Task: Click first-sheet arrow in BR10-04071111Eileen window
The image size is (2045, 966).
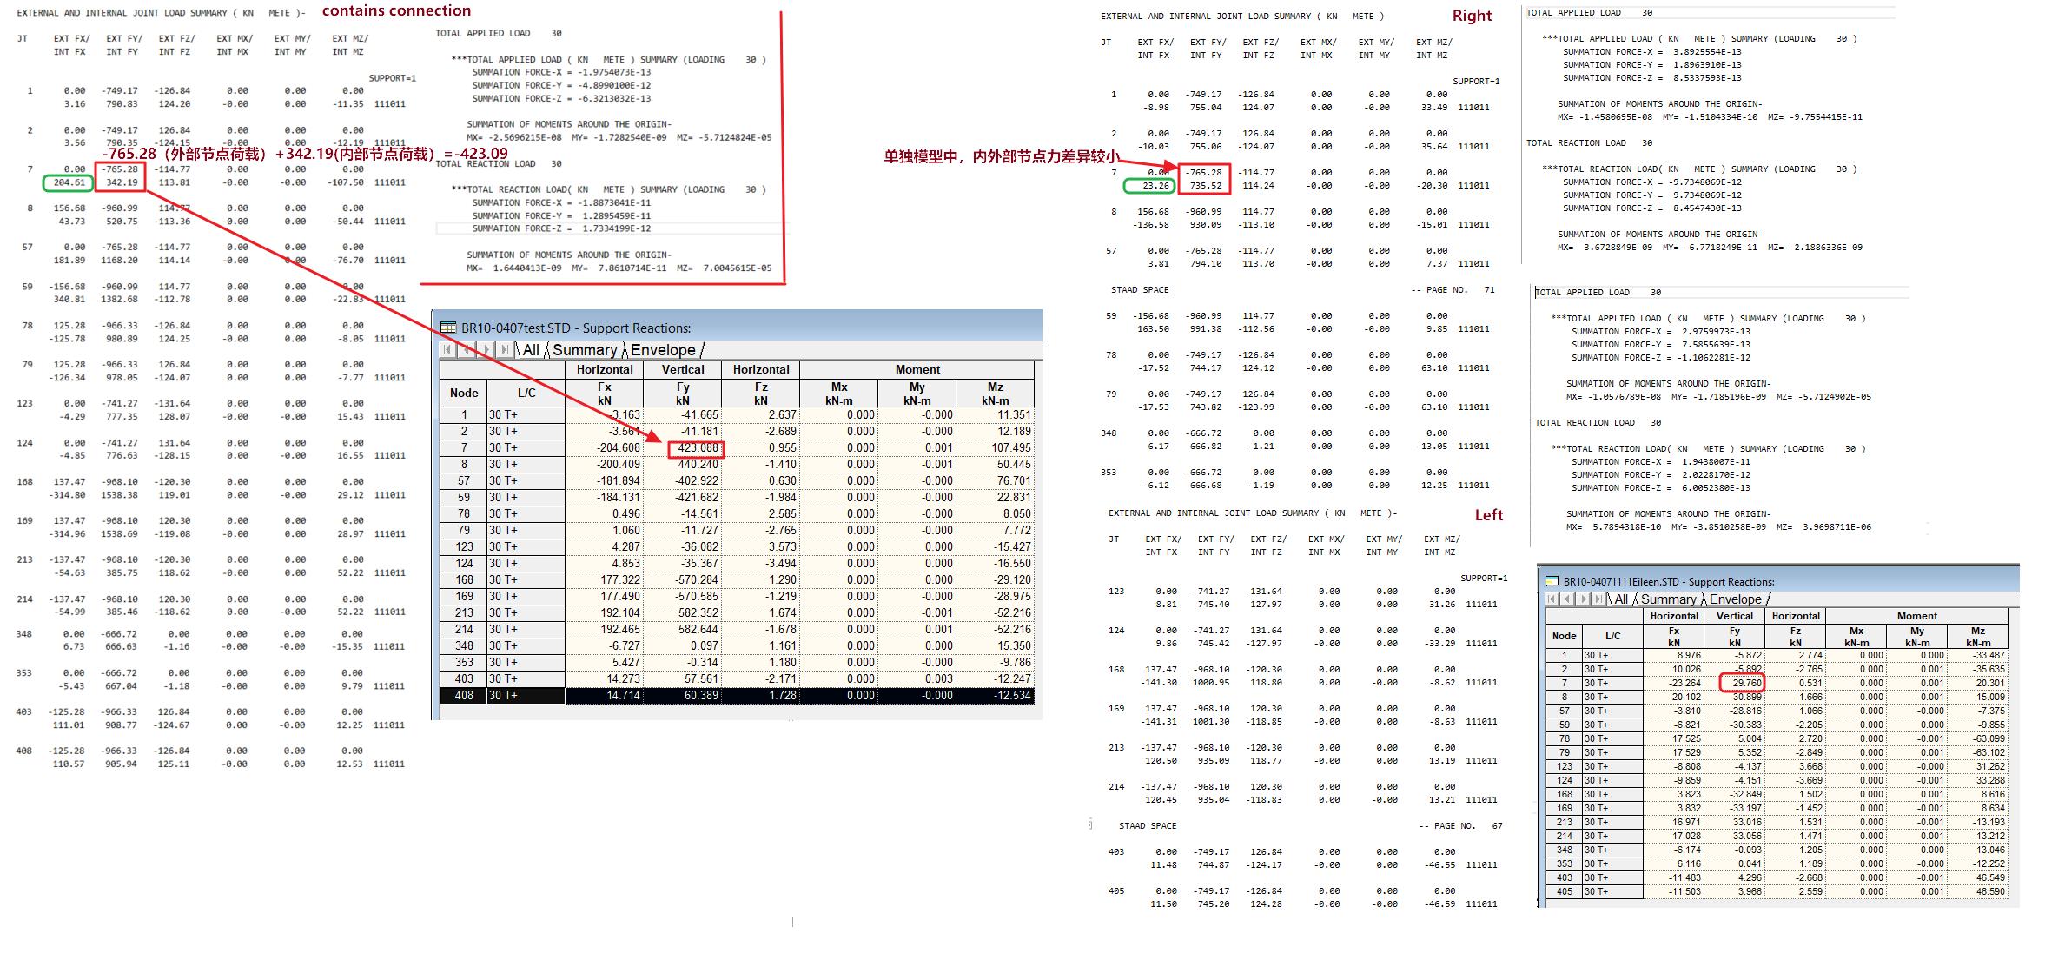Action: click(x=1552, y=599)
